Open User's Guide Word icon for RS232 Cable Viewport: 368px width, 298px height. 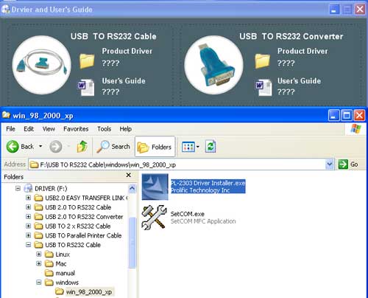pyautogui.click(x=86, y=87)
